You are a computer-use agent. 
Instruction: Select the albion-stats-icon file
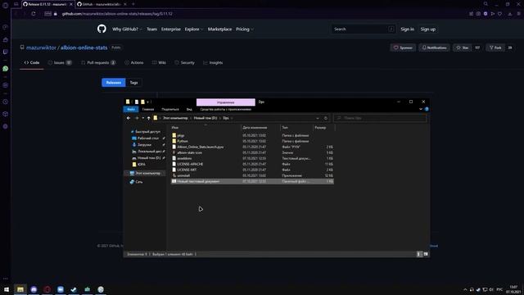[x=189, y=152]
